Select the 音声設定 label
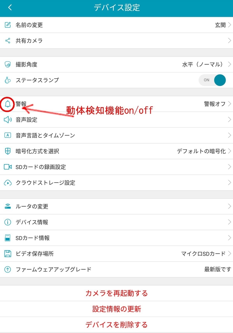233x333 pixels. (26, 120)
